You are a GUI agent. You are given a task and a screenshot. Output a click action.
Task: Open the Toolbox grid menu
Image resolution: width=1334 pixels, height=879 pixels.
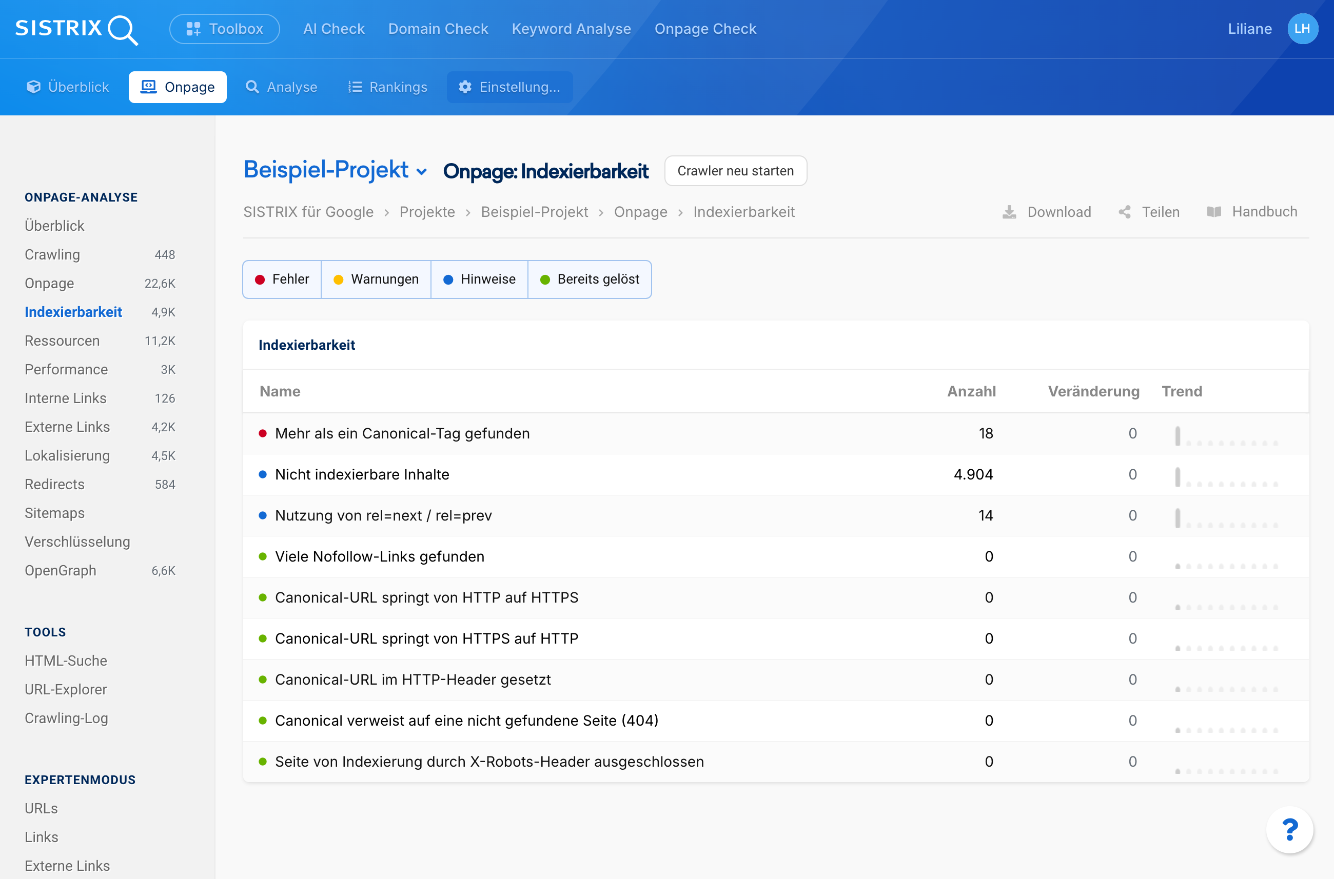224,29
